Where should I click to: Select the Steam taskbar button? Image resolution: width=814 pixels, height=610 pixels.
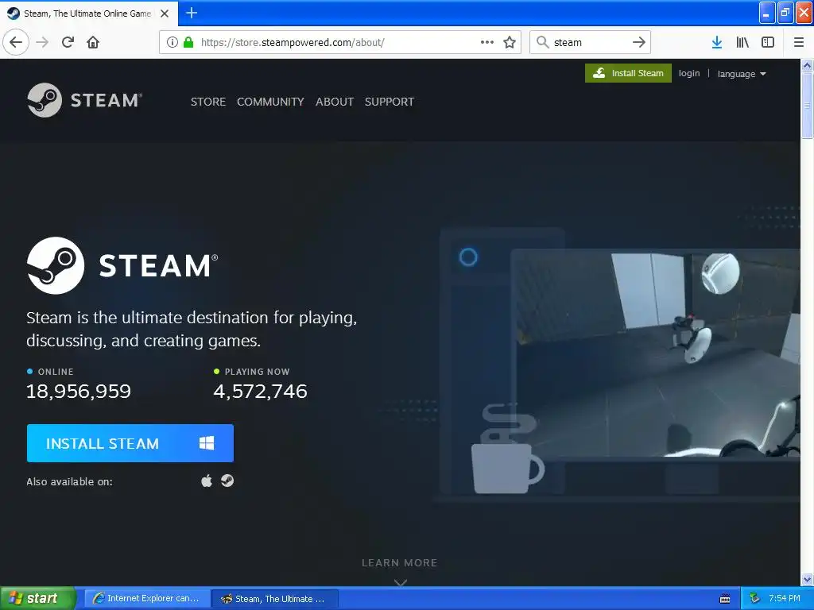click(275, 599)
